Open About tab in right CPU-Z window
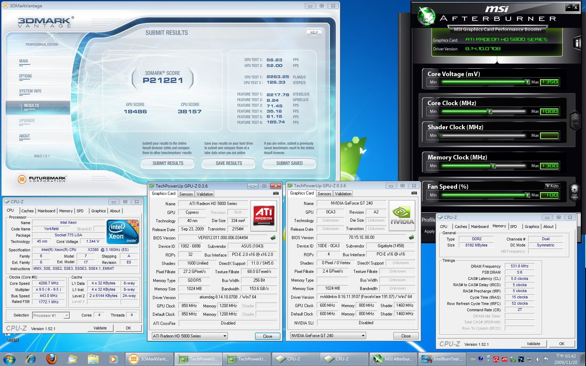Screen dimensions: 586x366 coord(548,227)
